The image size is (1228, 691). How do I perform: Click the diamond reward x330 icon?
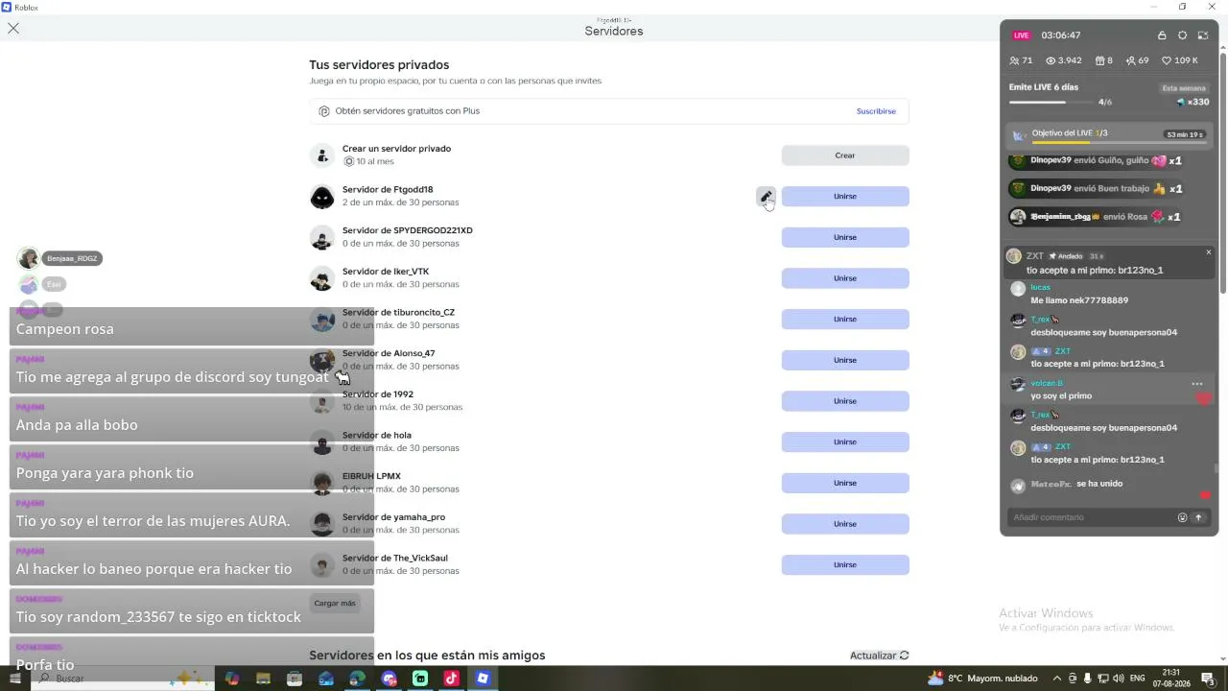1182,102
